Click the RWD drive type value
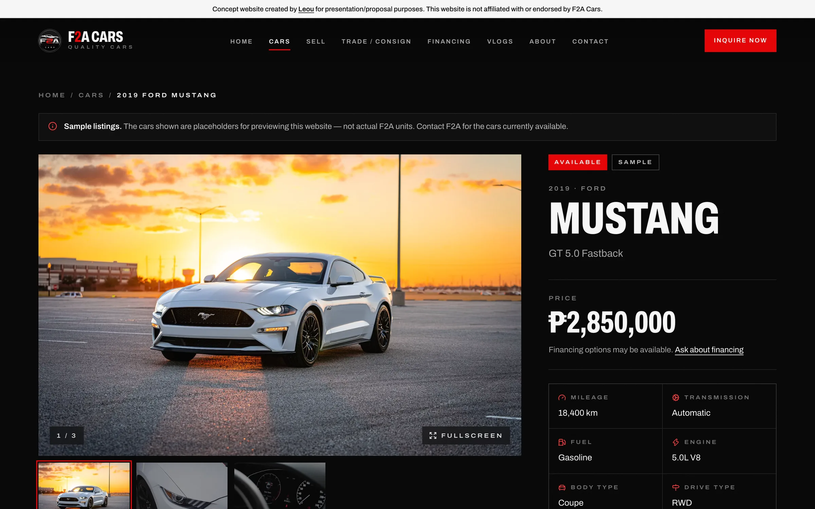 (682, 503)
